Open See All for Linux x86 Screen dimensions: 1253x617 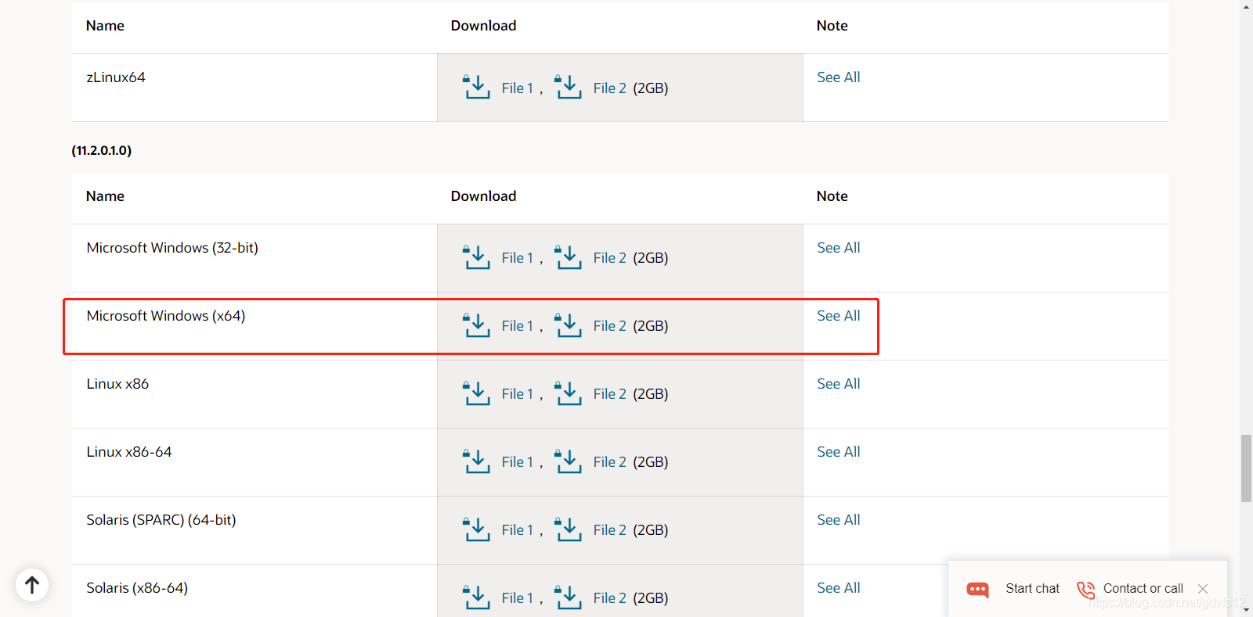click(838, 384)
